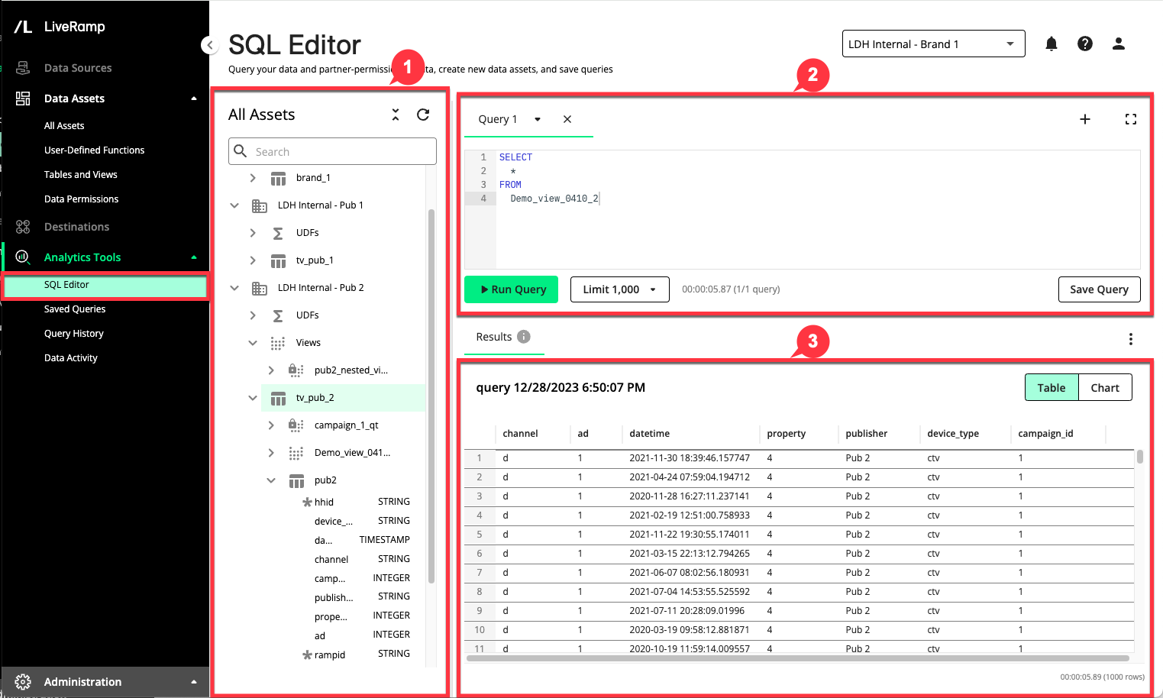Screen dimensions: 1163x698
Task: Collapse the LDH Internal - Pub 2 node
Action: [234, 288]
